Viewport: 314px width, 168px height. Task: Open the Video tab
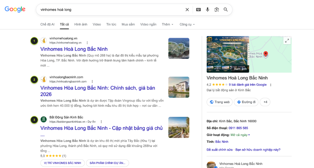pos(97,25)
